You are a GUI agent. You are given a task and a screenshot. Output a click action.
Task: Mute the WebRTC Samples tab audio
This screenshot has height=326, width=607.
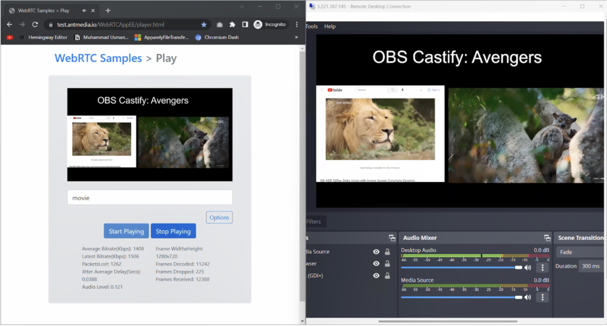tap(84, 11)
